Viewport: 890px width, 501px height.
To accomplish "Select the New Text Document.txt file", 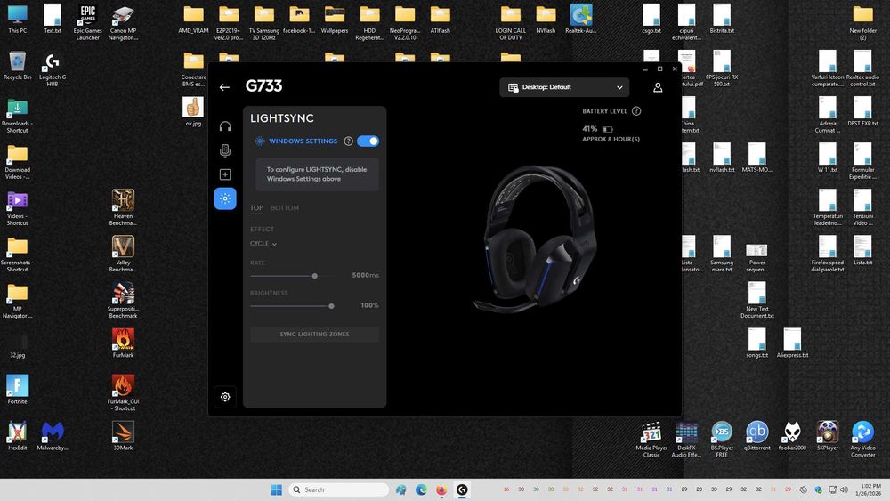I will coord(757,301).
